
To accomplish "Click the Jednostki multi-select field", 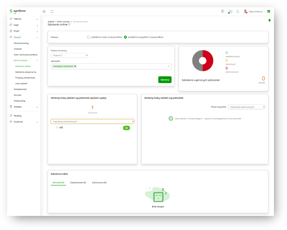I will coord(120,66).
